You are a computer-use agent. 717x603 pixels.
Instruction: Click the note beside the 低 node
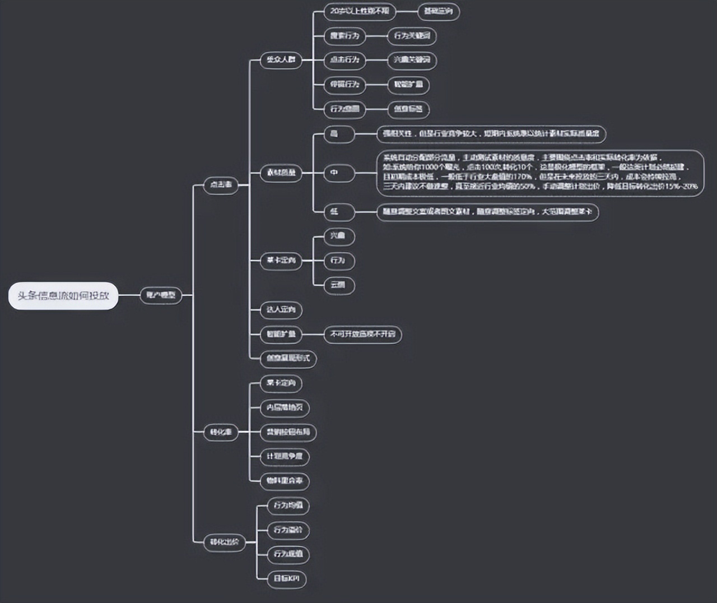(487, 212)
